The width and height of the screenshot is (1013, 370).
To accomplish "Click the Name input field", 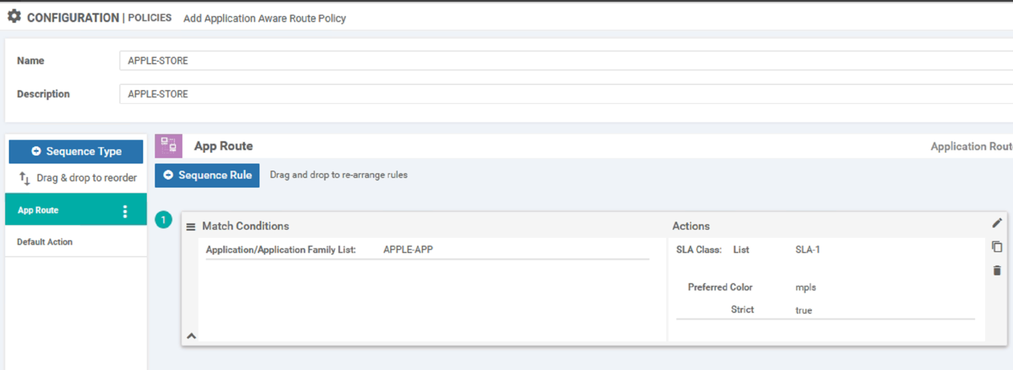I will pyautogui.click(x=566, y=61).
